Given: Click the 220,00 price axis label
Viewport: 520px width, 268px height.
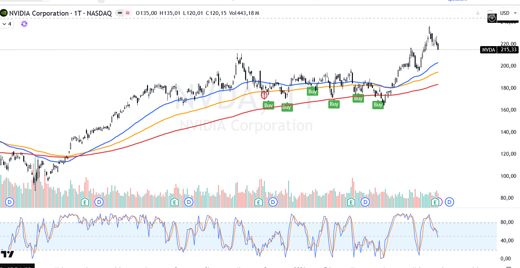Looking at the screenshot, I should click(x=509, y=44).
